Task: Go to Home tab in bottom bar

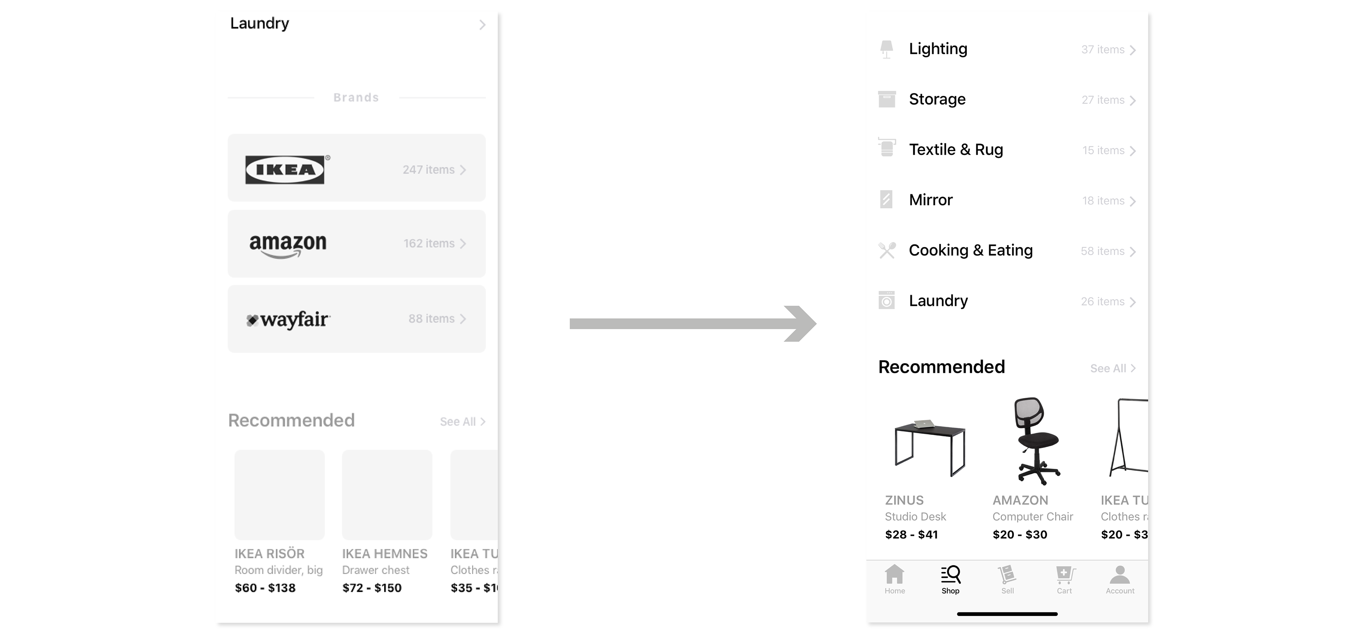Action: tap(895, 579)
